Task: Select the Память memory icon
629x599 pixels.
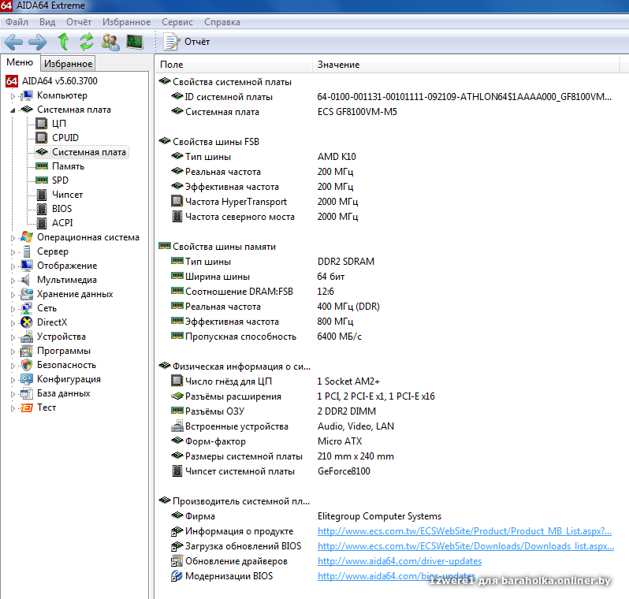Action: [42, 166]
